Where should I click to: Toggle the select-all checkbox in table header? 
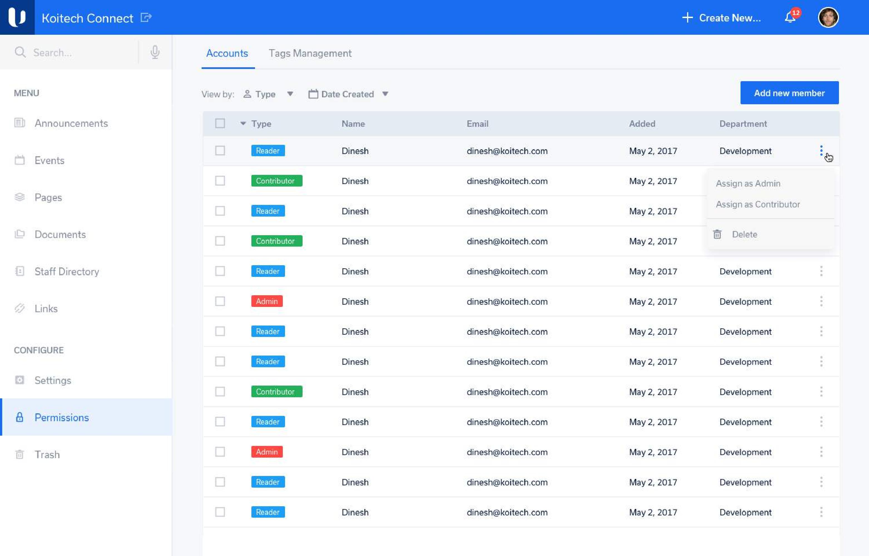(220, 123)
